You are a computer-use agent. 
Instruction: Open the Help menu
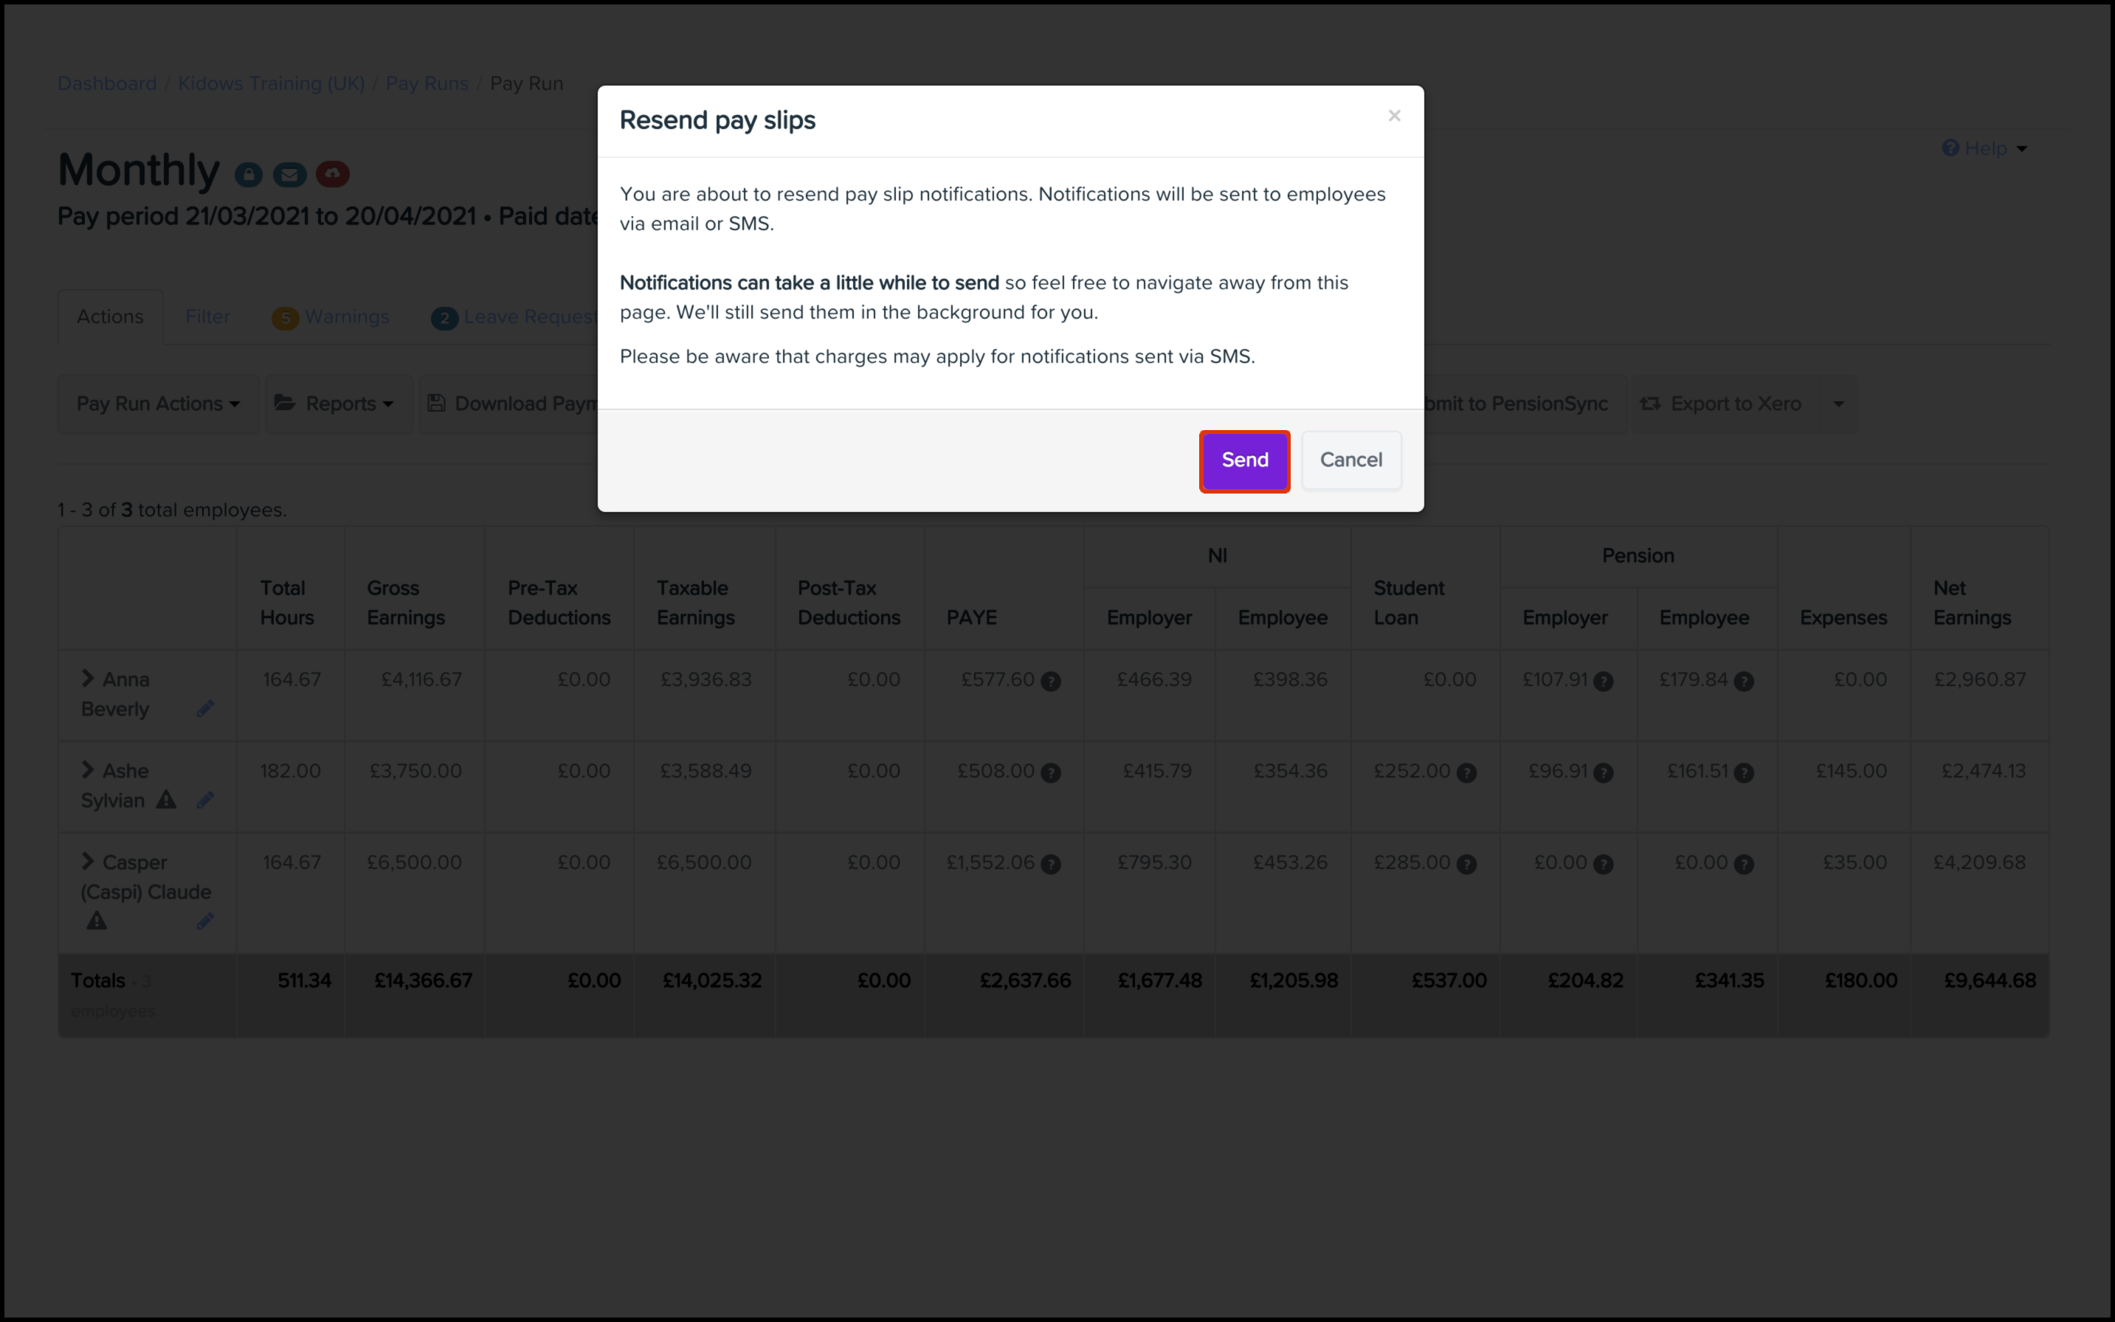tap(1984, 148)
